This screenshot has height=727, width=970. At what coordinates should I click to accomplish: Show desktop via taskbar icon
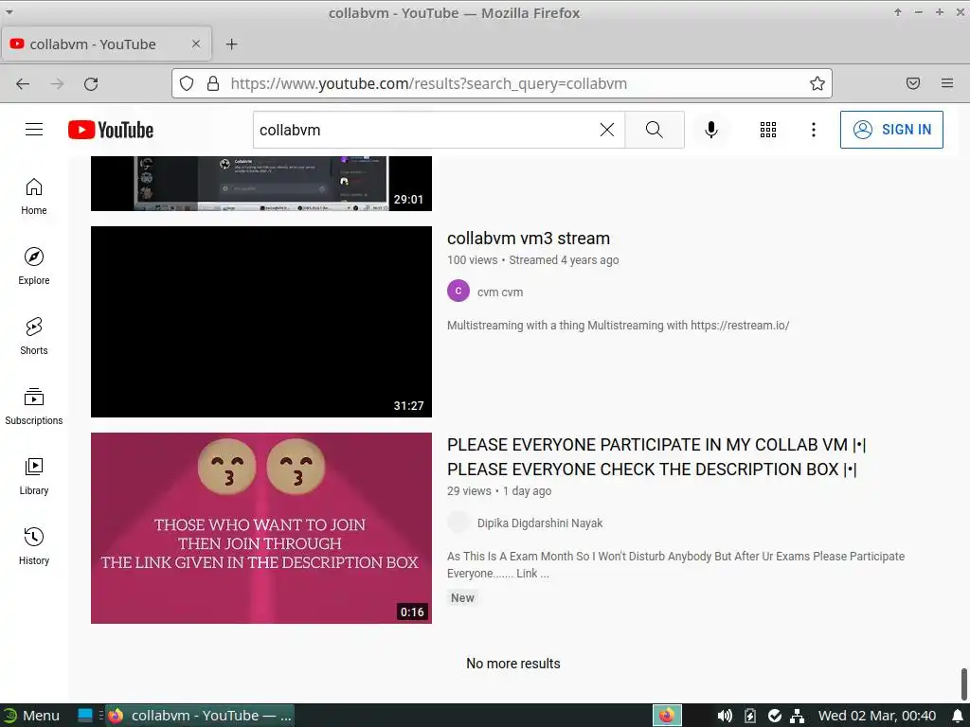pos(84,716)
